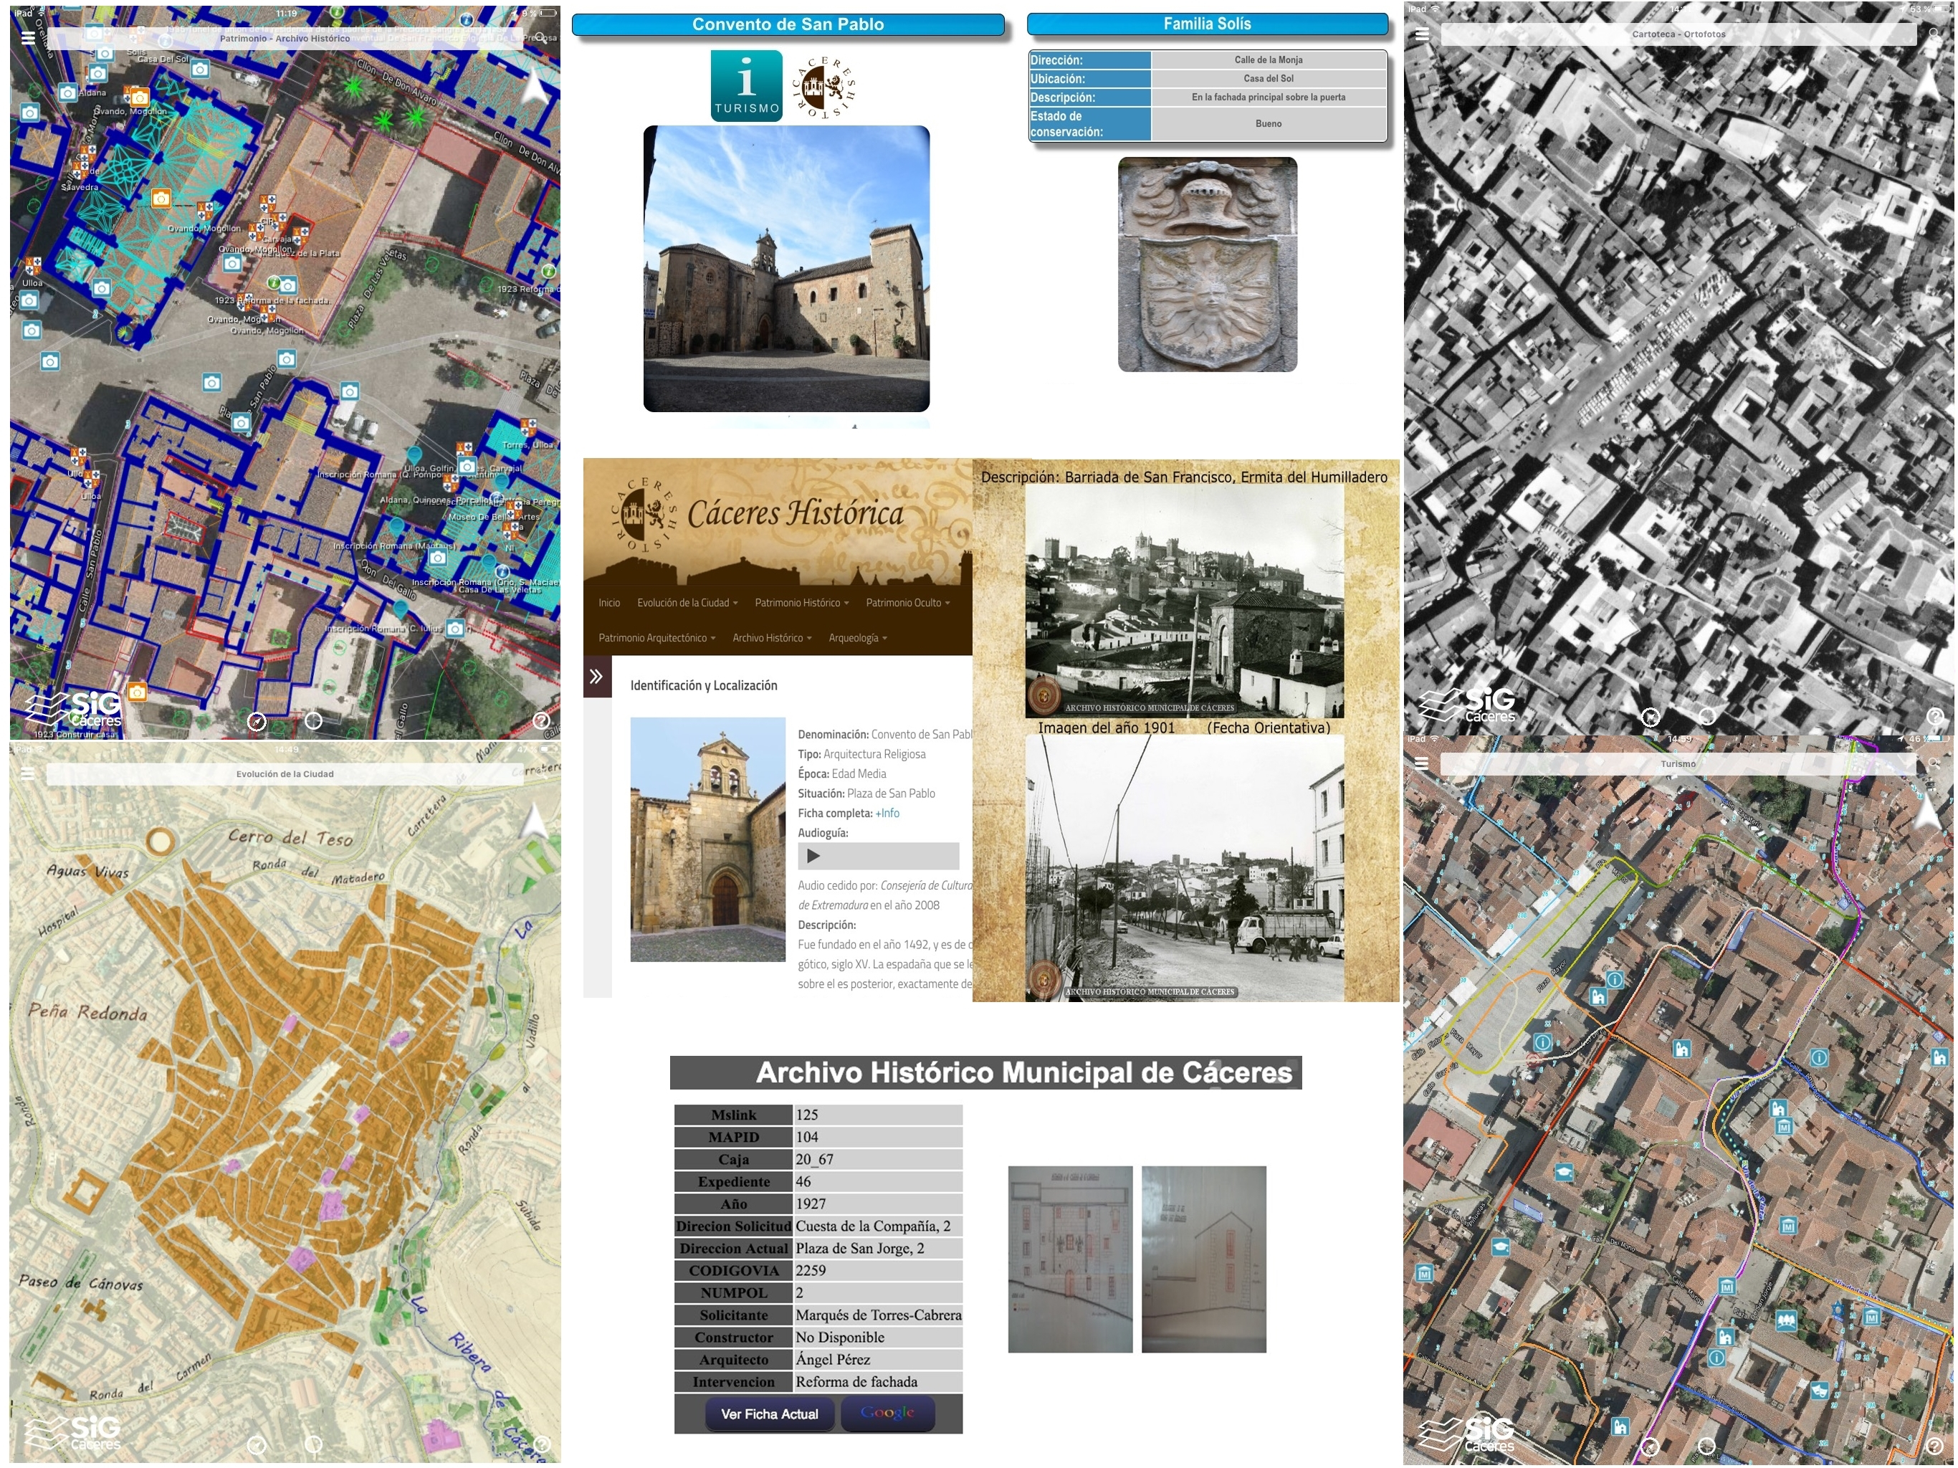Tap locate crosshair in Turismo map
1958x1468 pixels.
tap(1706, 1446)
